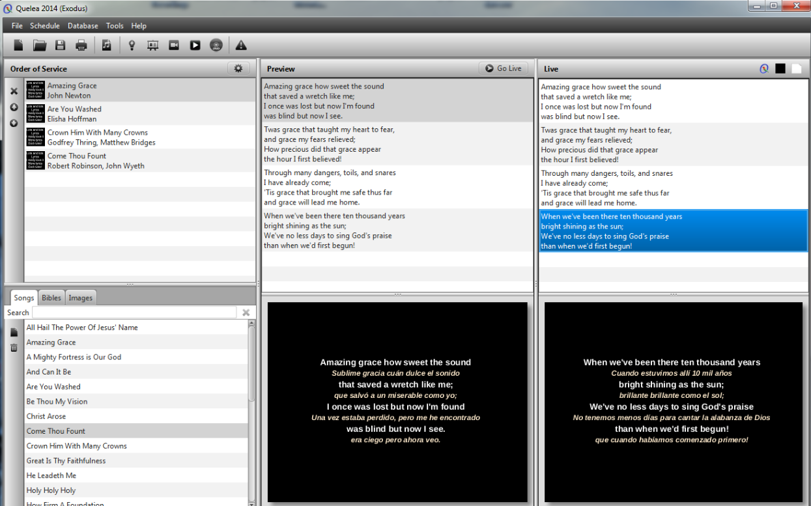
Task: Click the play button toolbar icon
Action: click(x=195, y=45)
